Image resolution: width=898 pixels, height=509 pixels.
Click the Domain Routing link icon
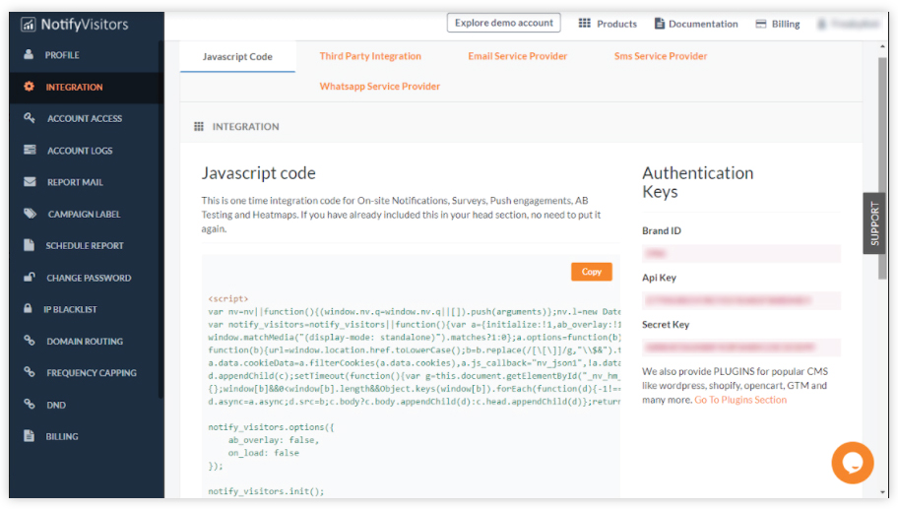[x=30, y=340]
